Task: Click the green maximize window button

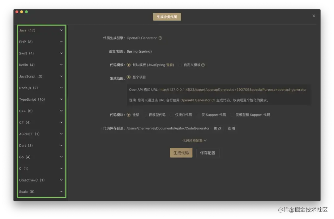Action: point(26,12)
